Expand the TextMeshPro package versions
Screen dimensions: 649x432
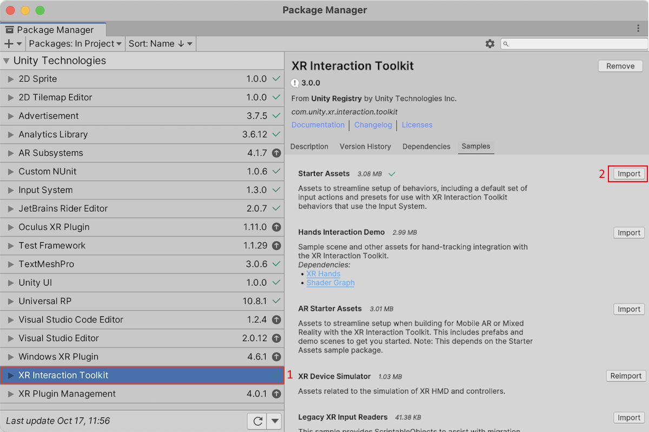(11, 264)
